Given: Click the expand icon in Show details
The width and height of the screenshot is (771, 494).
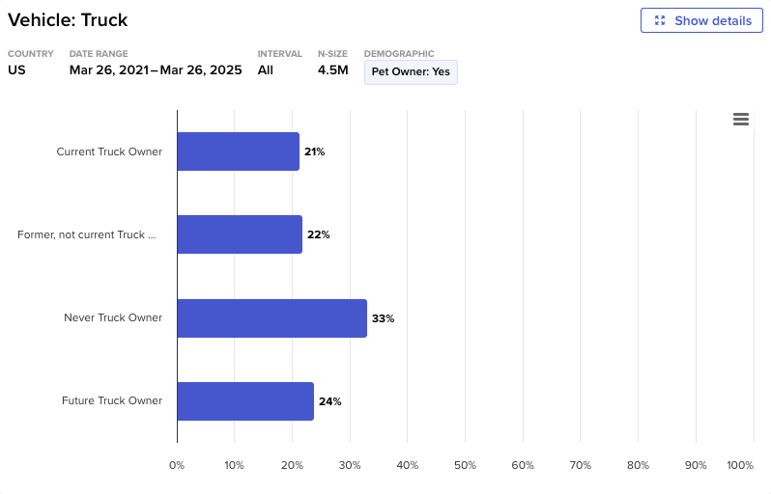Looking at the screenshot, I should click(x=660, y=20).
